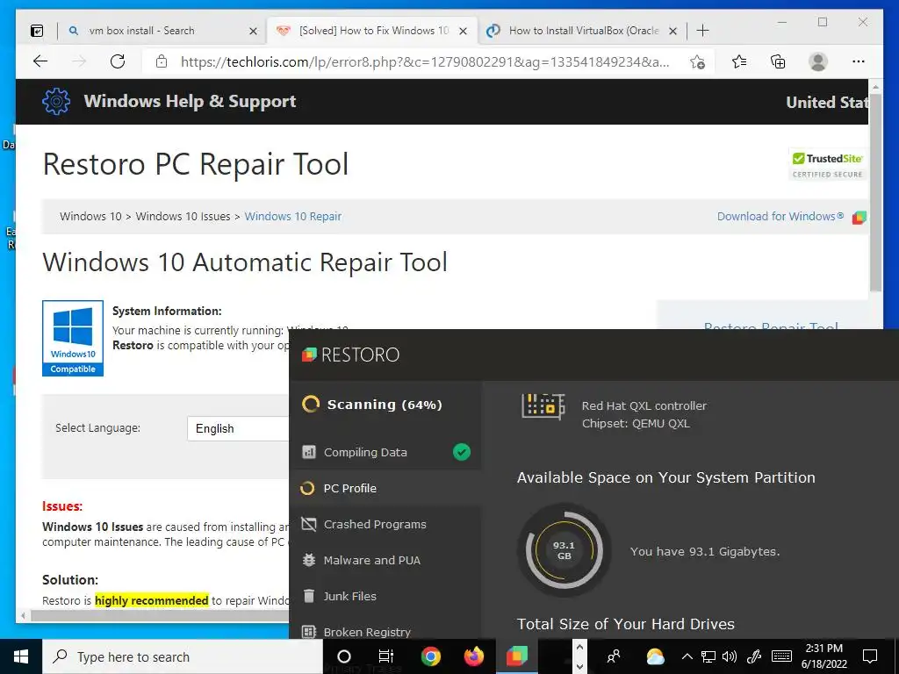Open a new browser tab
The height and width of the screenshot is (674, 899).
[x=702, y=31]
